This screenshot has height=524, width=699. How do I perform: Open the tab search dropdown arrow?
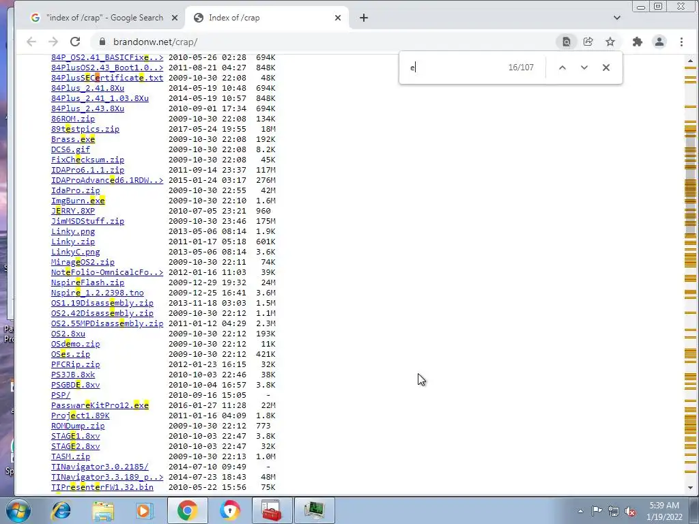coord(617,18)
